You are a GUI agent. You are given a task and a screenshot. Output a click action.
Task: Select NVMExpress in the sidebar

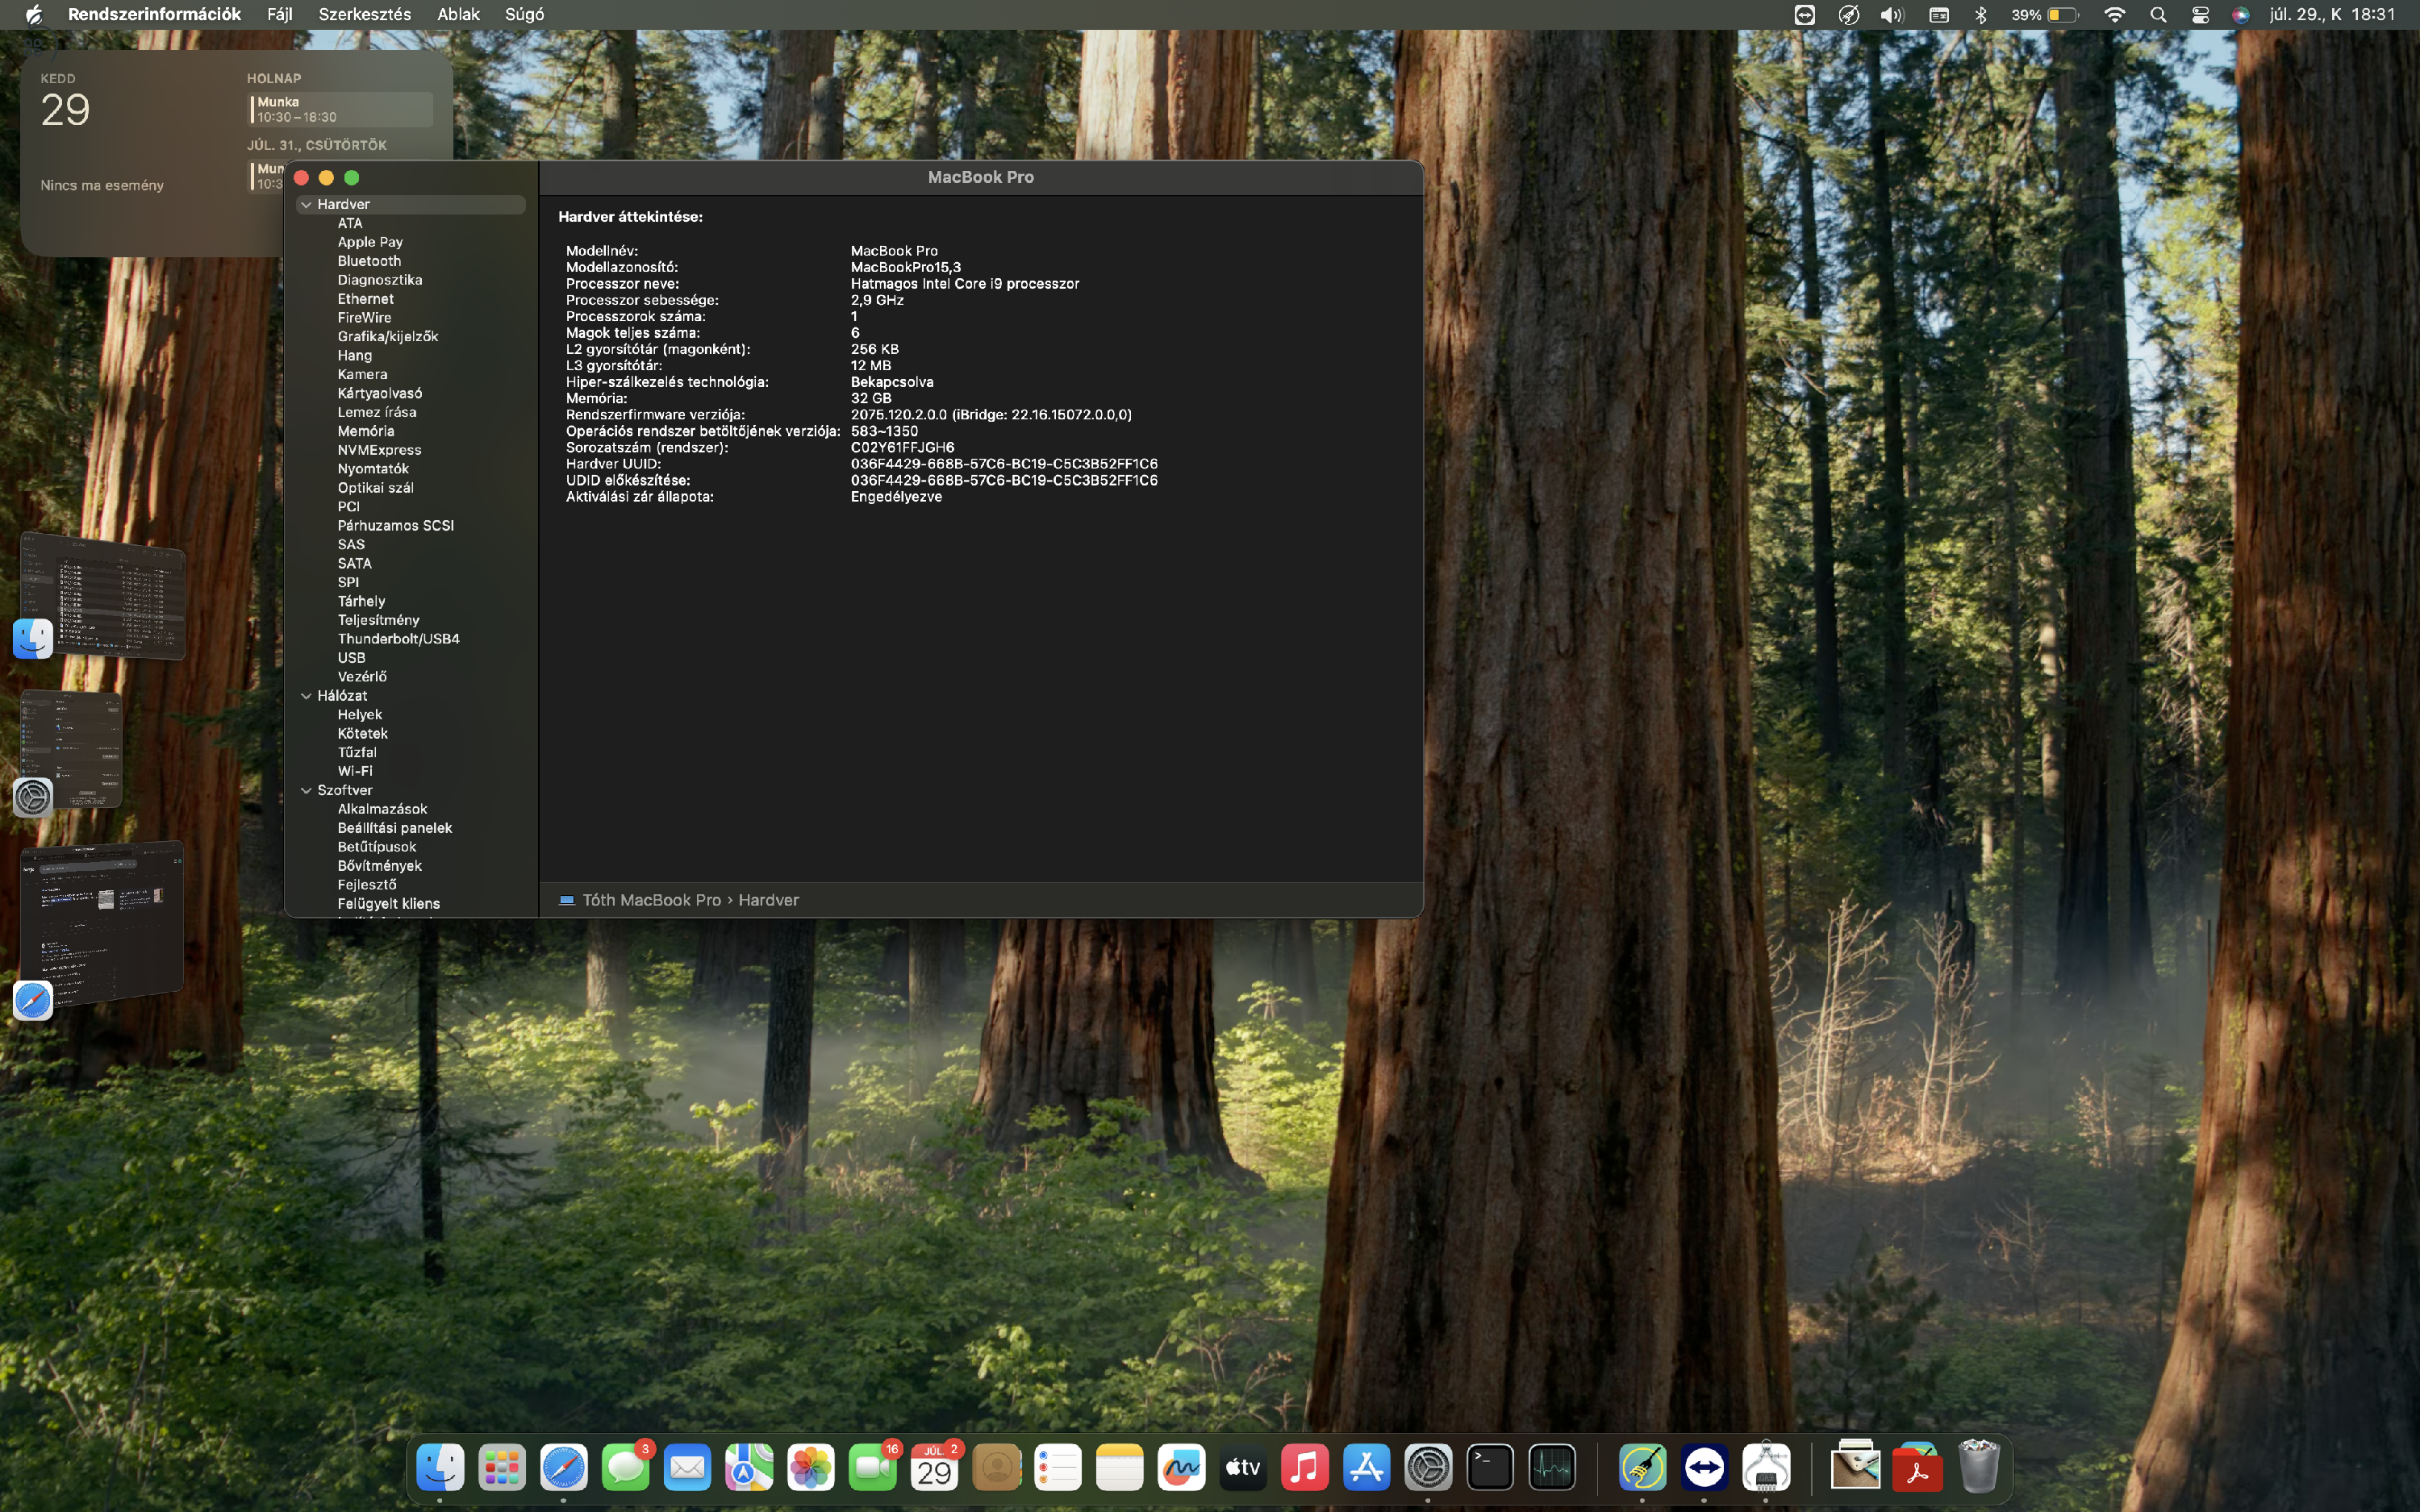[x=379, y=450]
